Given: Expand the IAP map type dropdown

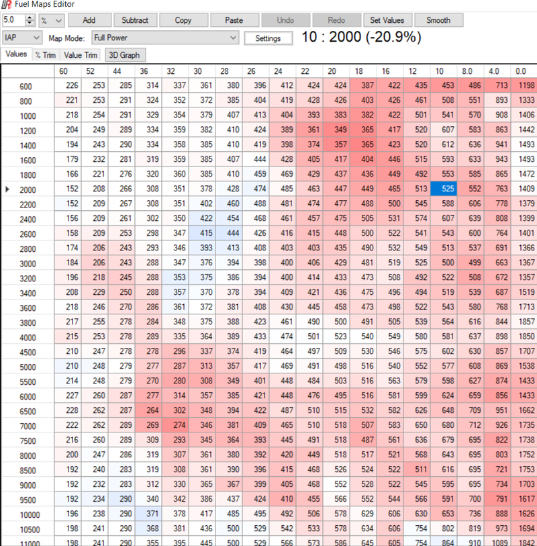Looking at the screenshot, I should coord(22,38).
